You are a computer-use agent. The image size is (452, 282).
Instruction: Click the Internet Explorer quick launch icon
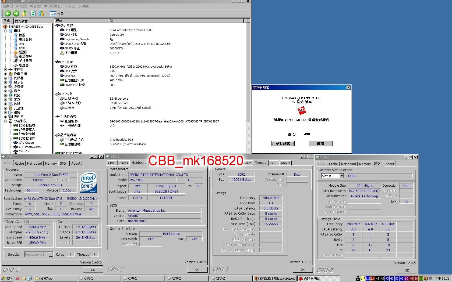click(30, 279)
